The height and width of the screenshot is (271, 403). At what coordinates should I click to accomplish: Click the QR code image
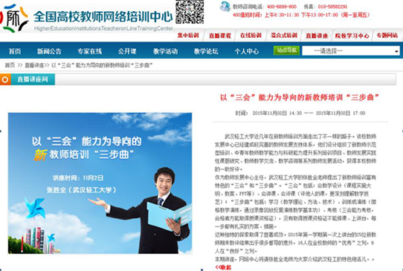click(190, 12)
